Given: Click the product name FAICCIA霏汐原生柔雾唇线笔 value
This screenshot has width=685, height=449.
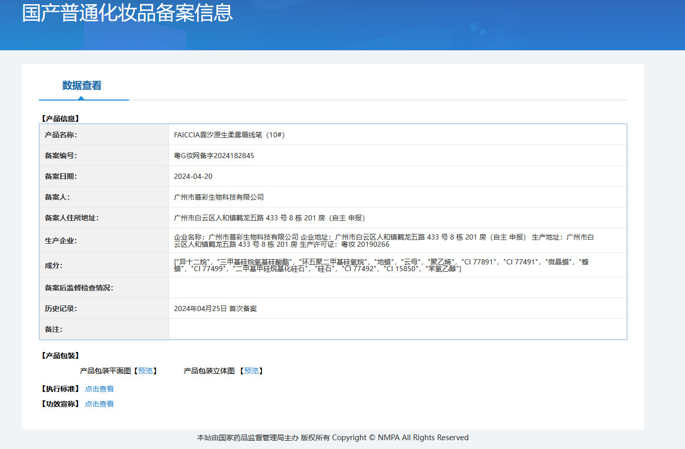Looking at the screenshot, I should click(229, 135).
